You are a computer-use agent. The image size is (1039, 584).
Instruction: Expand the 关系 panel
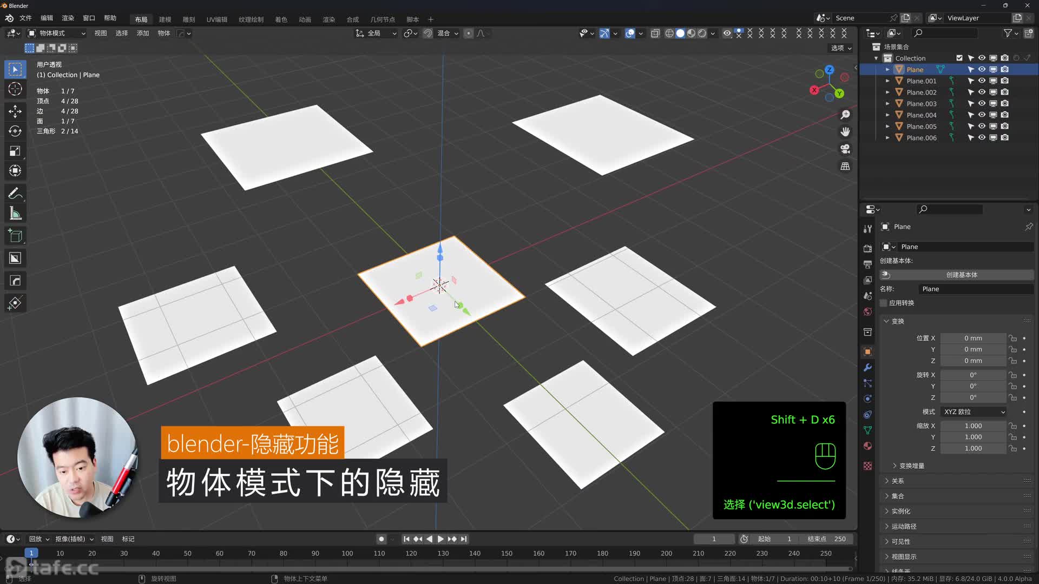click(897, 481)
